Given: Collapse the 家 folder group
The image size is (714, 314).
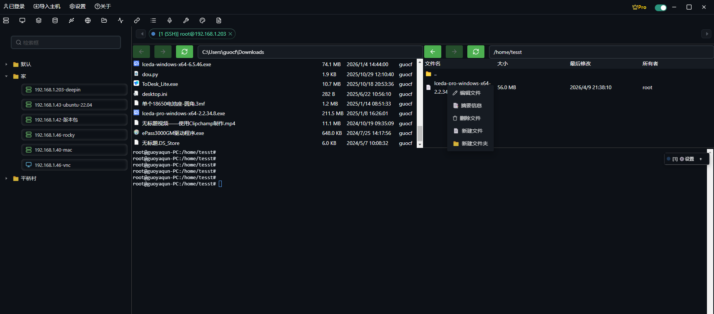Looking at the screenshot, I should [6, 76].
